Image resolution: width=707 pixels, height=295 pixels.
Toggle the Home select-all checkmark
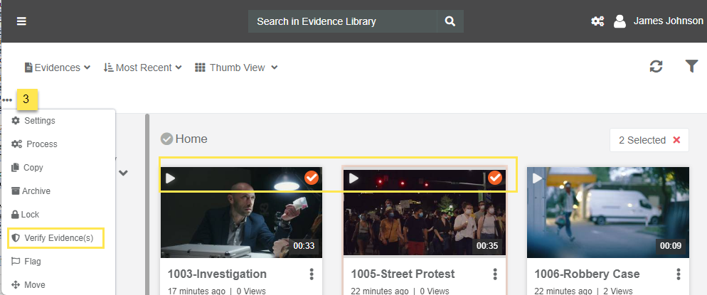(x=166, y=139)
